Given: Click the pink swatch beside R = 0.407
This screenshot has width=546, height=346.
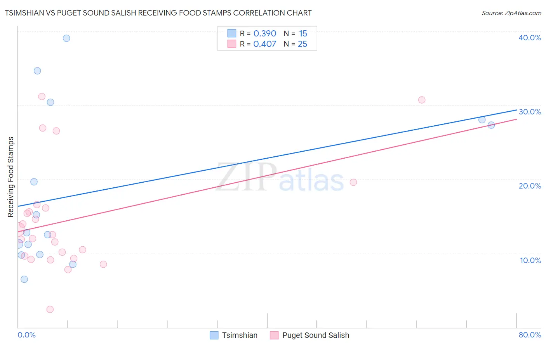Looking at the screenshot, I should 232,44.
